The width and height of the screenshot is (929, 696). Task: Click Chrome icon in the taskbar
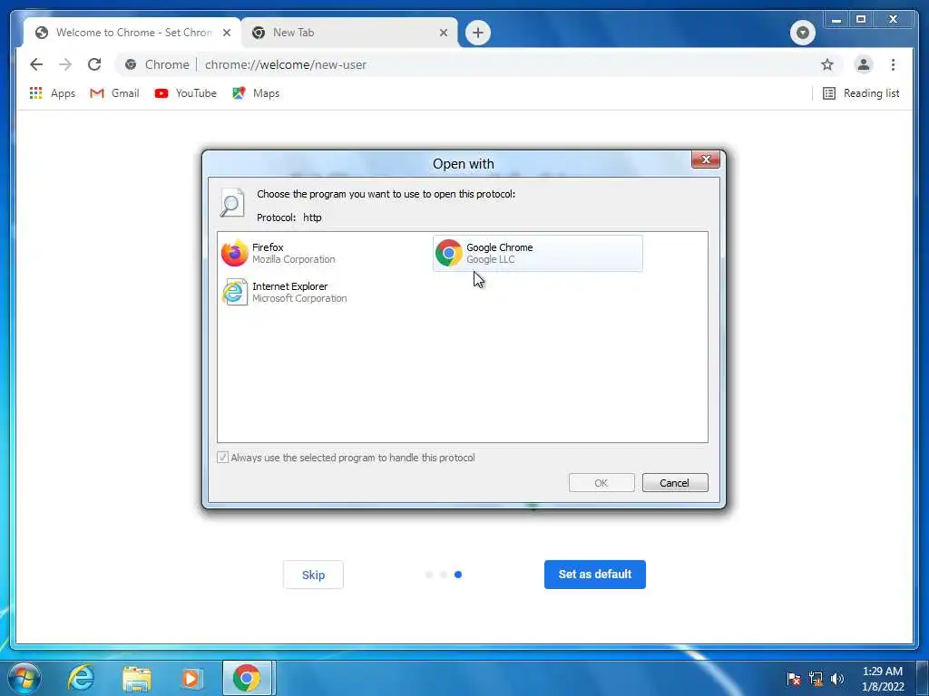coord(247,678)
